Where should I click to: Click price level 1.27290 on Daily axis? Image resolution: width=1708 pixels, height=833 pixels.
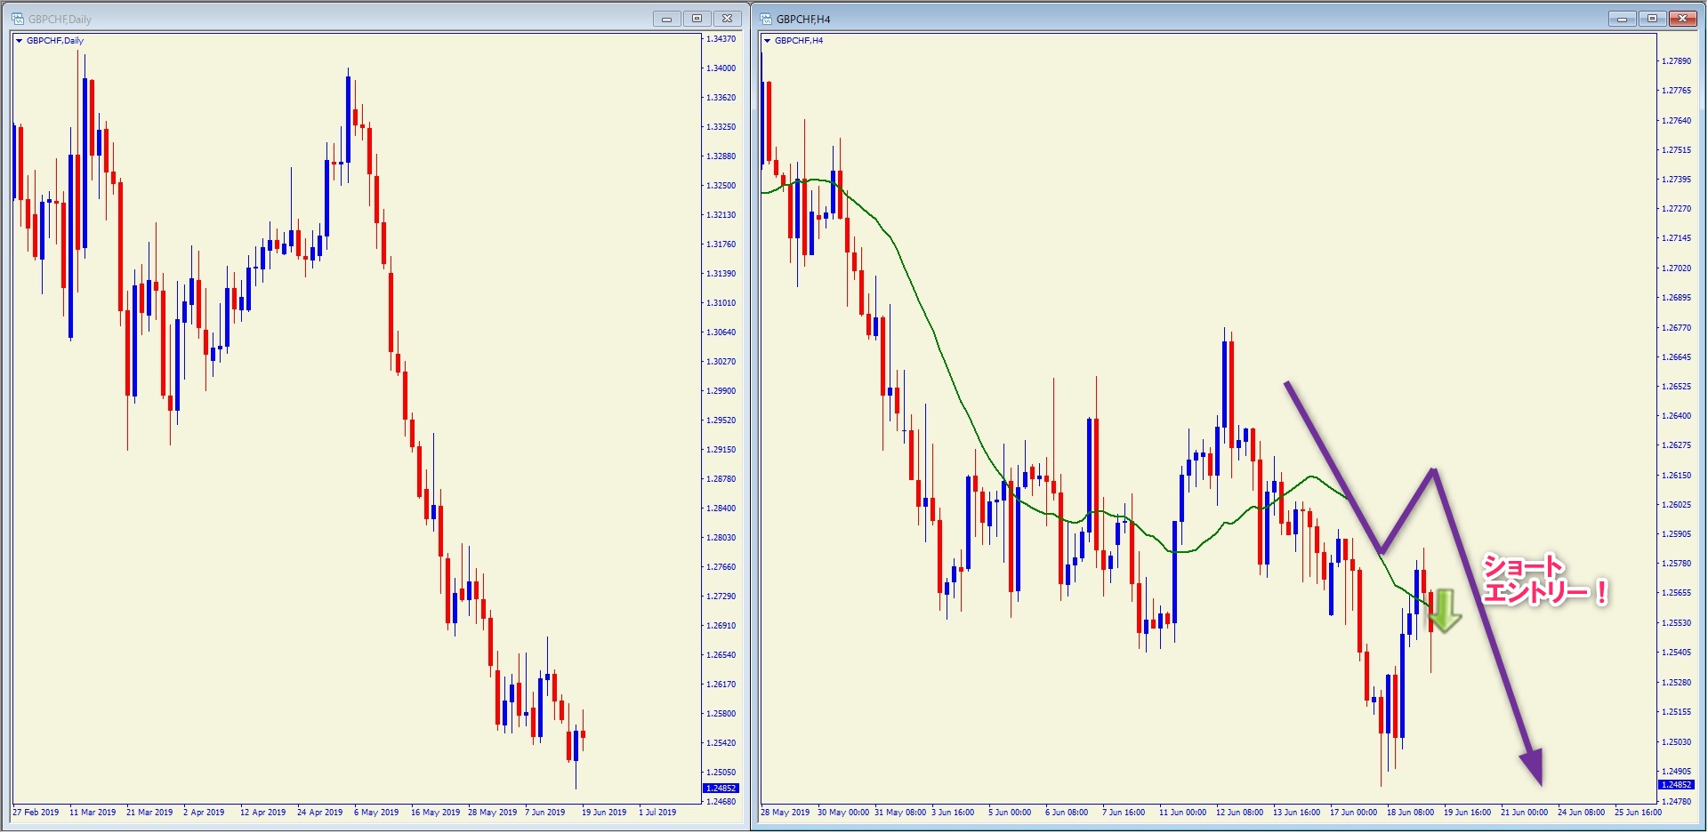[721, 597]
